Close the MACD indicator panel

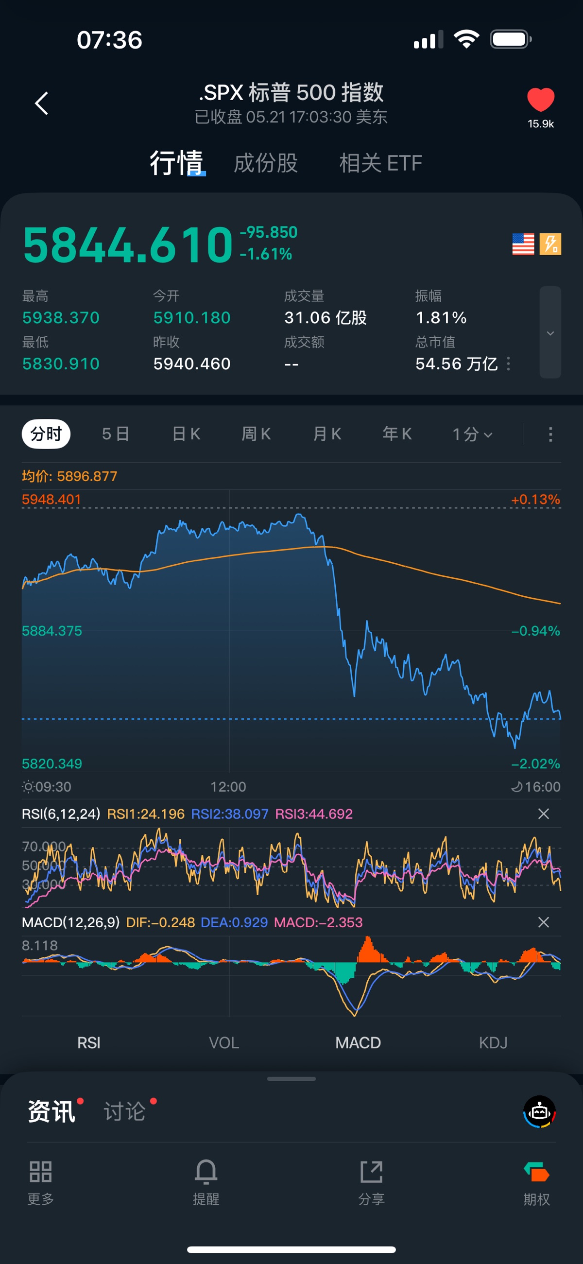coord(543,922)
